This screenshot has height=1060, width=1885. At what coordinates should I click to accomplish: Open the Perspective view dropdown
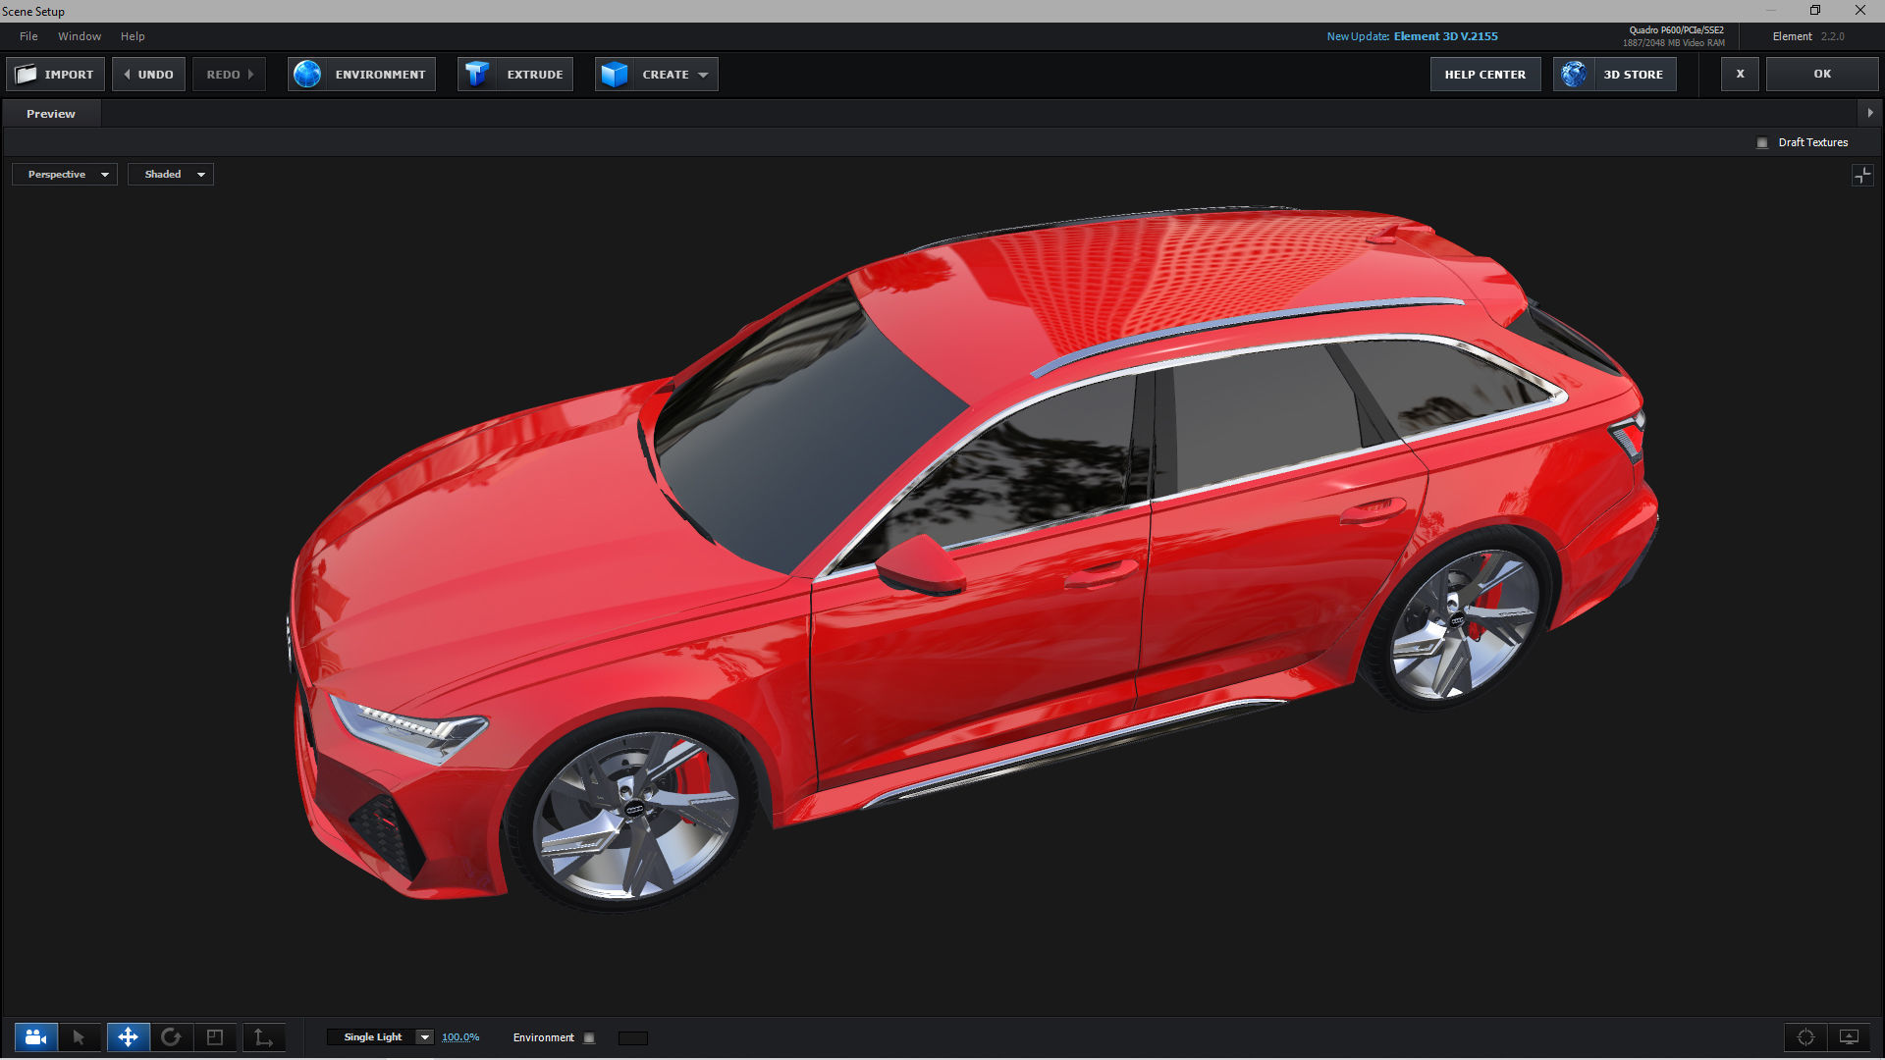[x=65, y=175]
